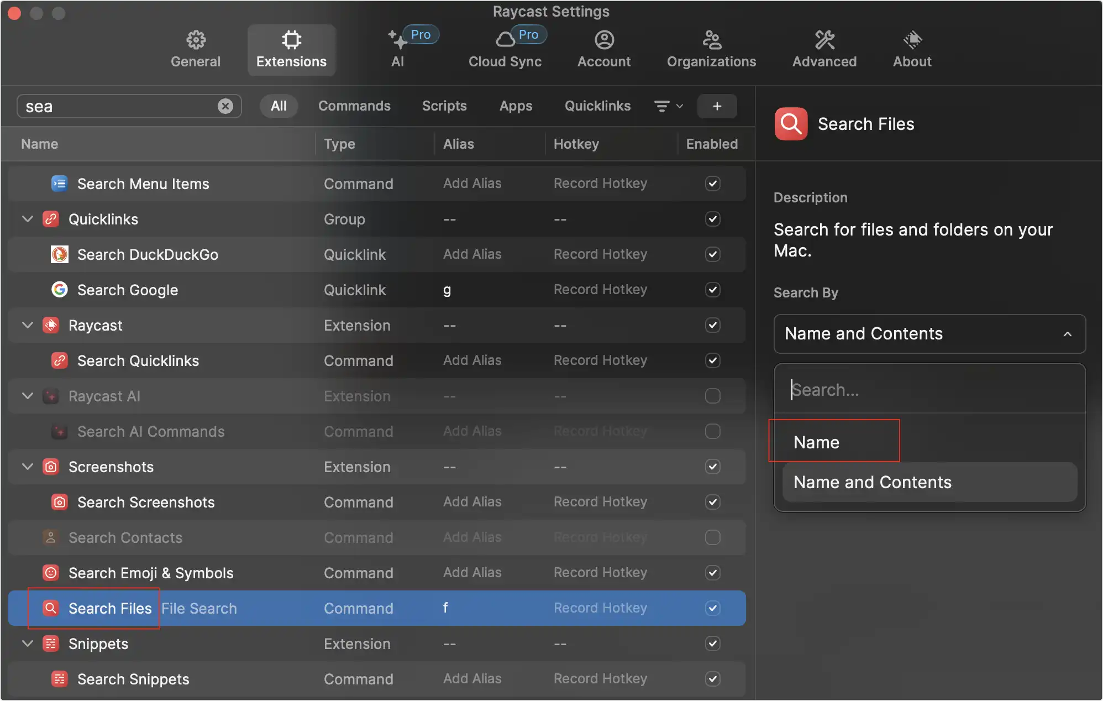Screen dimensions: 1103x701
Task: Click the Account person icon
Action: 604,40
